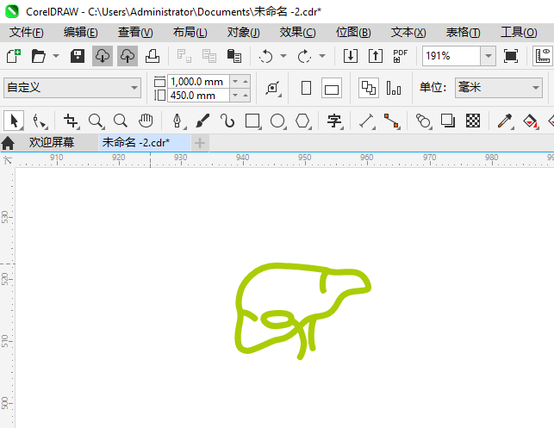Open a file with the folder icon

click(x=38, y=56)
